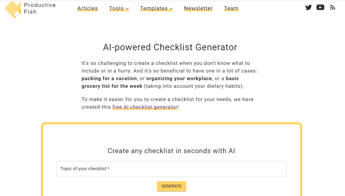Click the Productive Fish site name text
Screen dimensions: 345x196
40,8
